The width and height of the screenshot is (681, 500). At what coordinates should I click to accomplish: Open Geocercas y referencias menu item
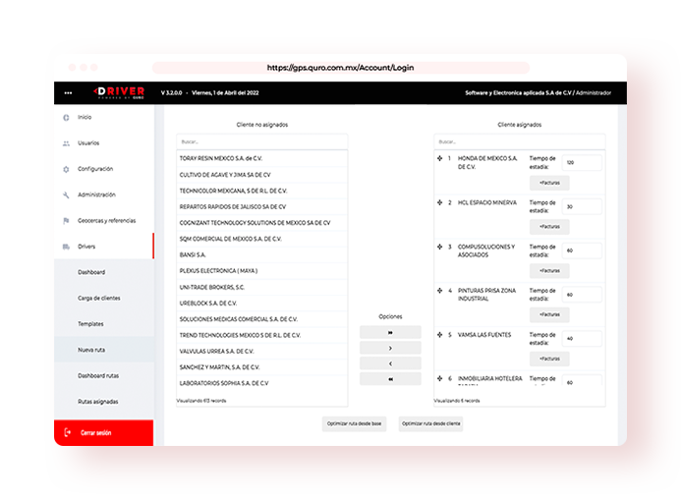(x=104, y=220)
